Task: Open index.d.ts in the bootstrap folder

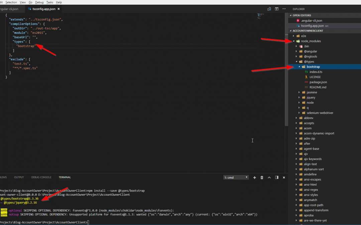Action: point(315,72)
